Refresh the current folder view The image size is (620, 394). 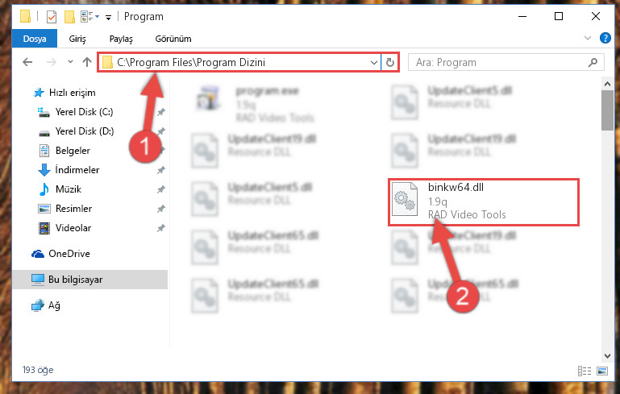390,62
